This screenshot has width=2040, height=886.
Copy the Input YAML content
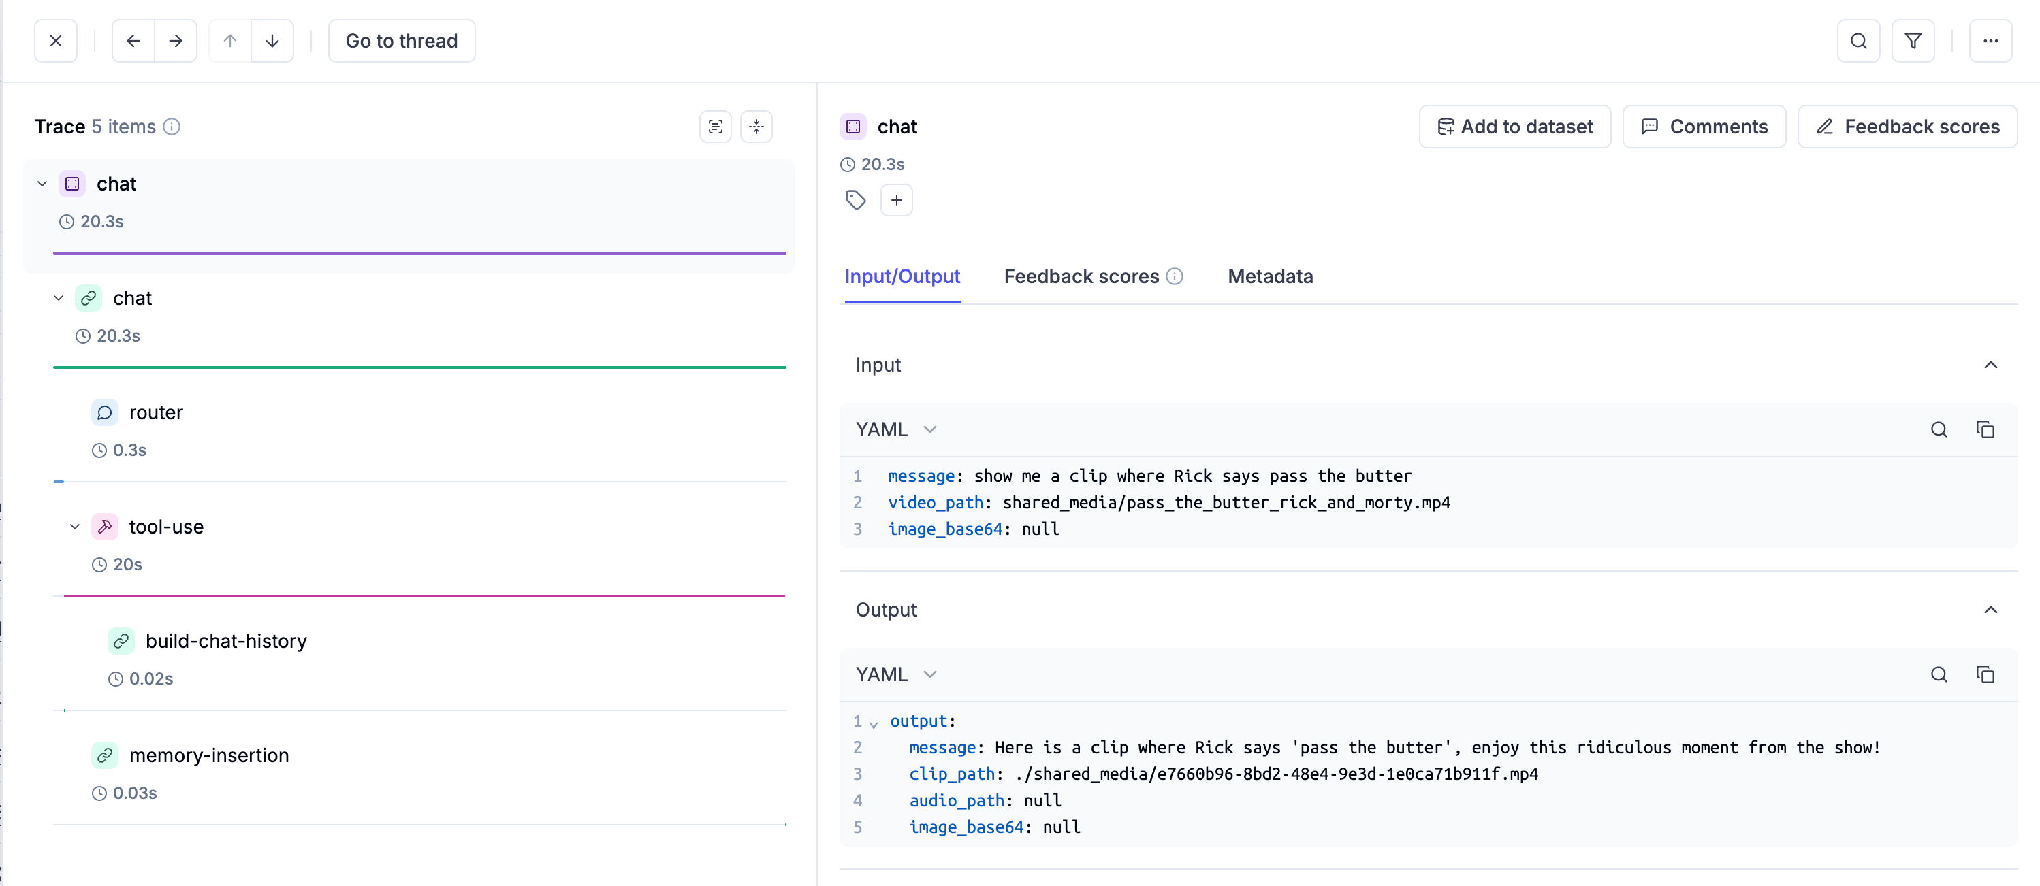tap(1985, 430)
